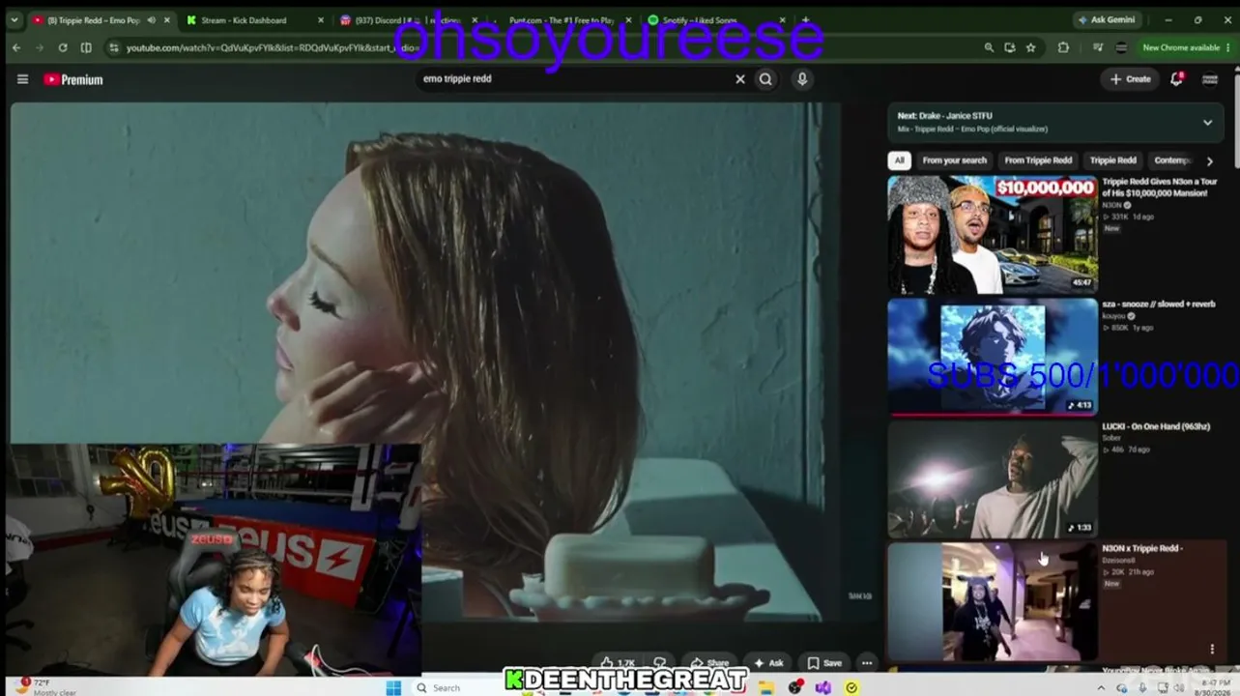Save the video to a playlist
The image size is (1240, 696).
pos(824,663)
